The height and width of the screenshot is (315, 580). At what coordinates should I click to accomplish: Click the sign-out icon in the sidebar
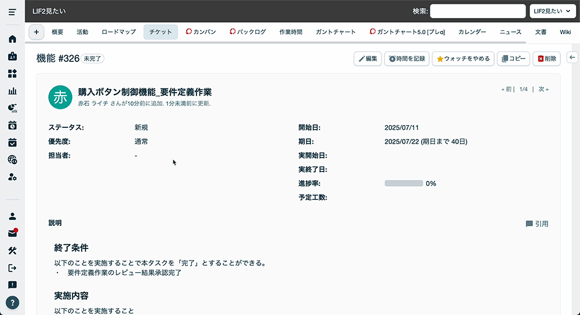click(x=12, y=268)
